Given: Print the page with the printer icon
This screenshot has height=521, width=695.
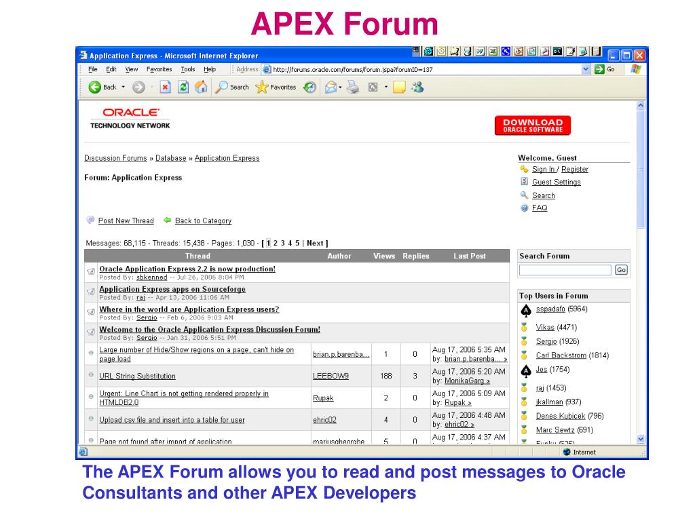Looking at the screenshot, I should (x=353, y=88).
